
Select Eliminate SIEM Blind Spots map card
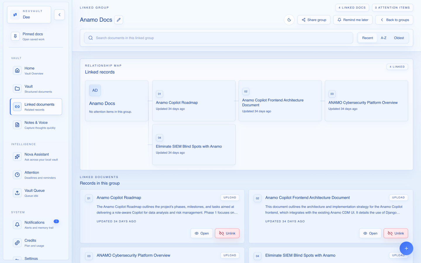194,145
